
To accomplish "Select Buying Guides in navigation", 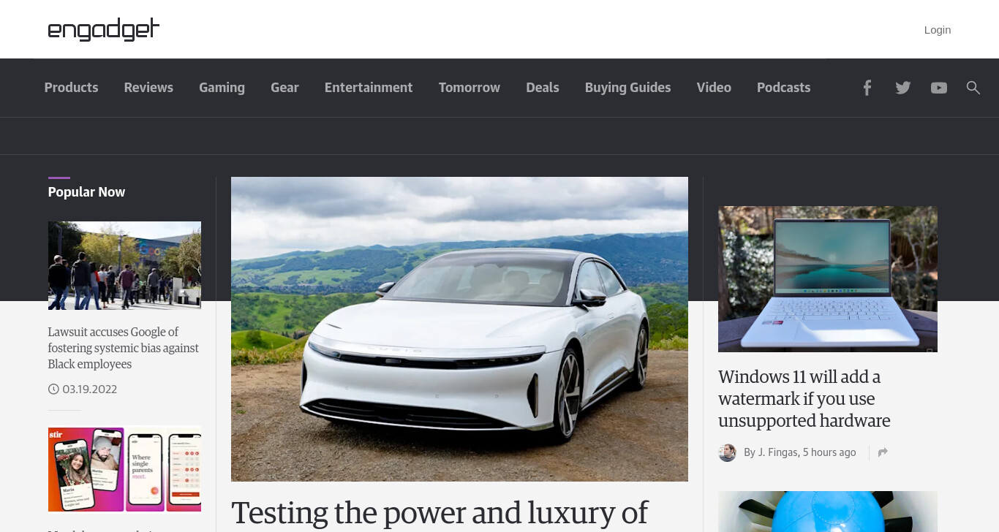I will (627, 88).
